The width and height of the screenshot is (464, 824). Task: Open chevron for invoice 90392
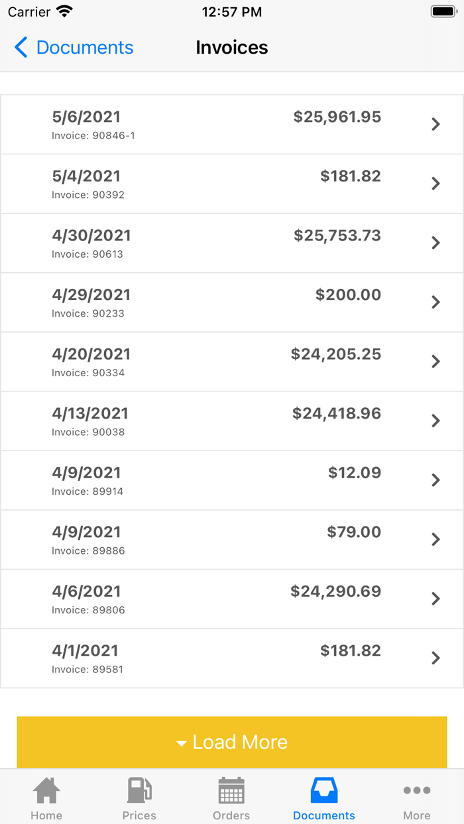pyautogui.click(x=435, y=183)
